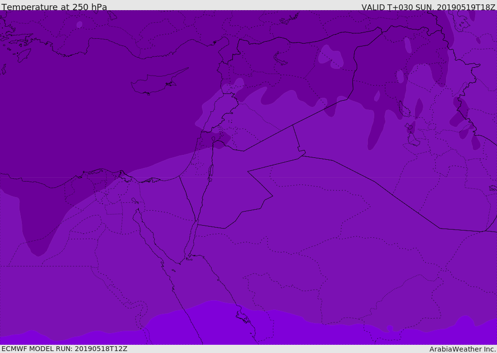Image resolution: width=497 pixels, height=353 pixels.
Task: Click the 'VALID T+030 SUN. 20190519T18Z' label
Action: pos(428,7)
